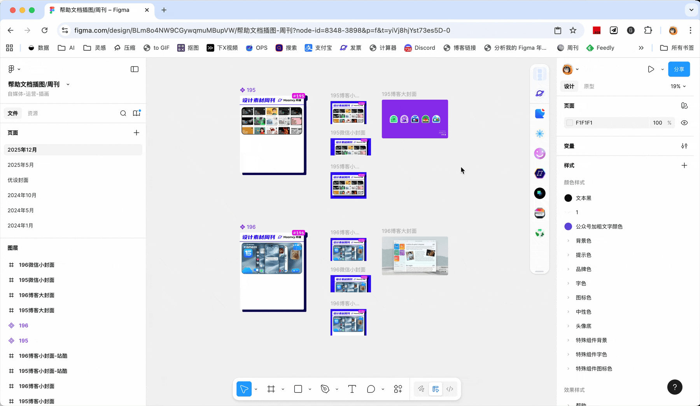Click the blue 分享 button

click(679, 69)
